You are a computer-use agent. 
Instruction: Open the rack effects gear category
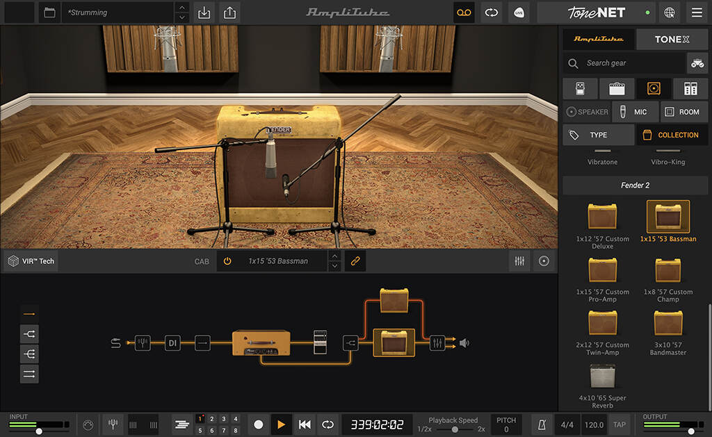[x=689, y=88]
